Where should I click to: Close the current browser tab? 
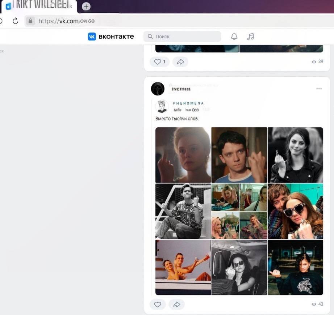coord(71,7)
